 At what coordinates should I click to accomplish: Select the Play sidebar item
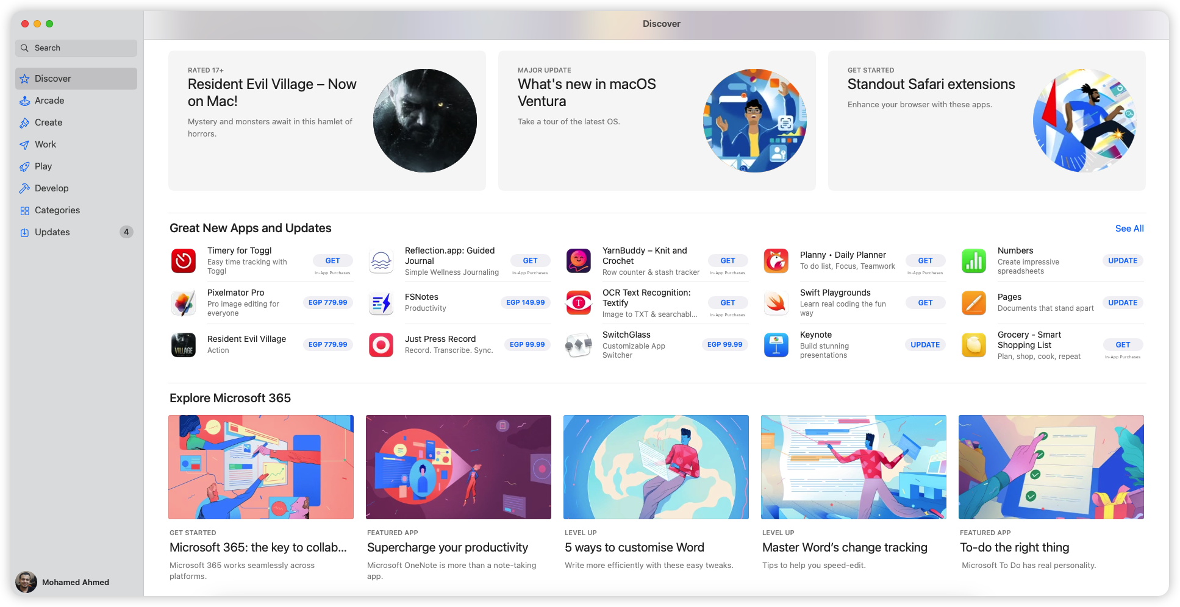pos(76,166)
